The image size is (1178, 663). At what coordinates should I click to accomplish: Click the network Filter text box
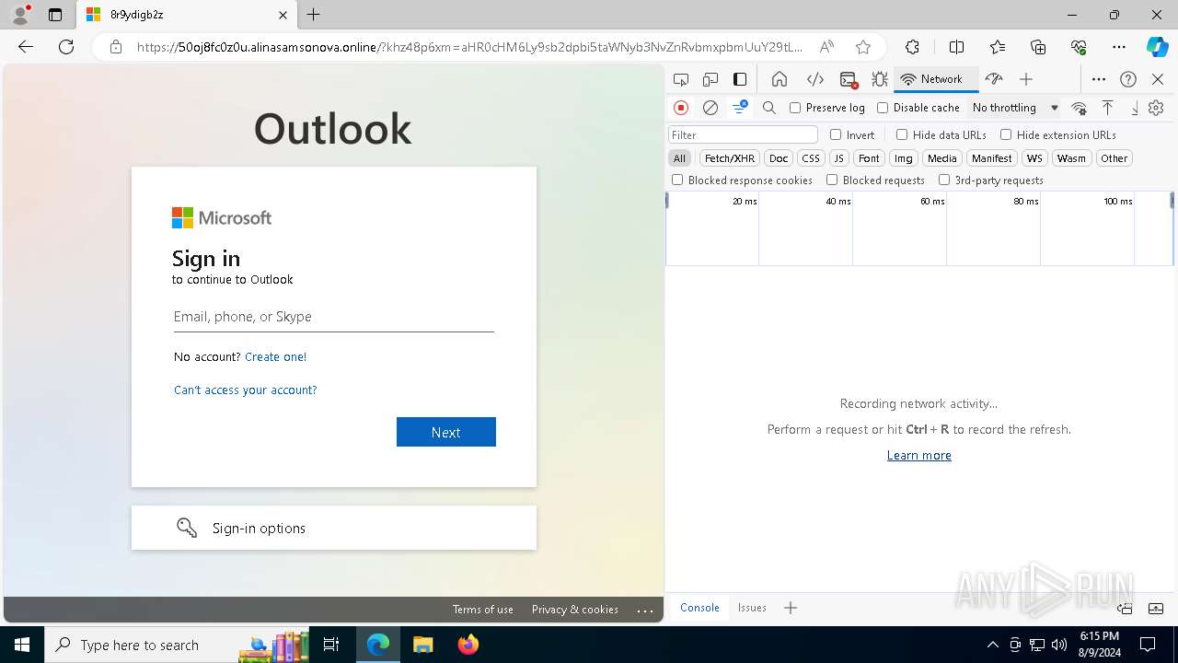point(743,134)
